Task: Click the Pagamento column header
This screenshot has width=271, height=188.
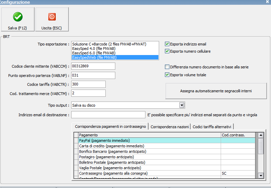Action: coord(150,135)
